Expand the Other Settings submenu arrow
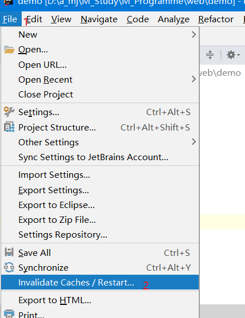 pyautogui.click(x=194, y=142)
